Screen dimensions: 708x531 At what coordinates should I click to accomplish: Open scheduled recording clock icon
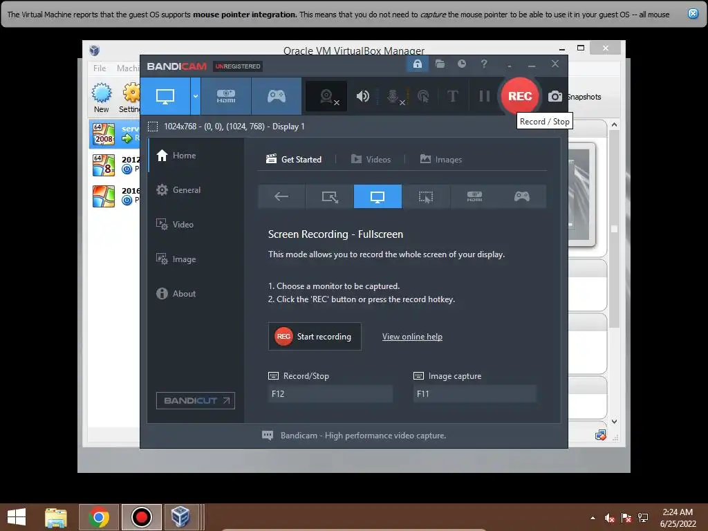point(461,64)
